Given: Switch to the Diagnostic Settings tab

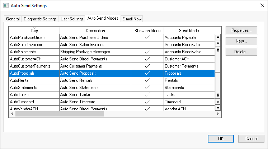Looking at the screenshot, I should [40, 19].
